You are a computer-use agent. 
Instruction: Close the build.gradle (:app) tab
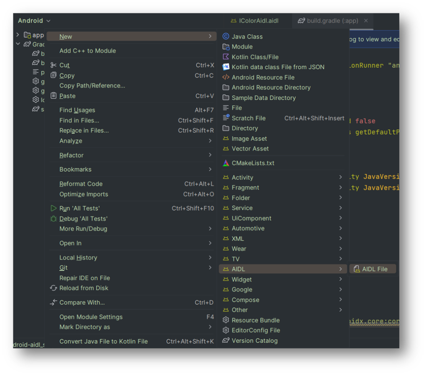(366, 21)
